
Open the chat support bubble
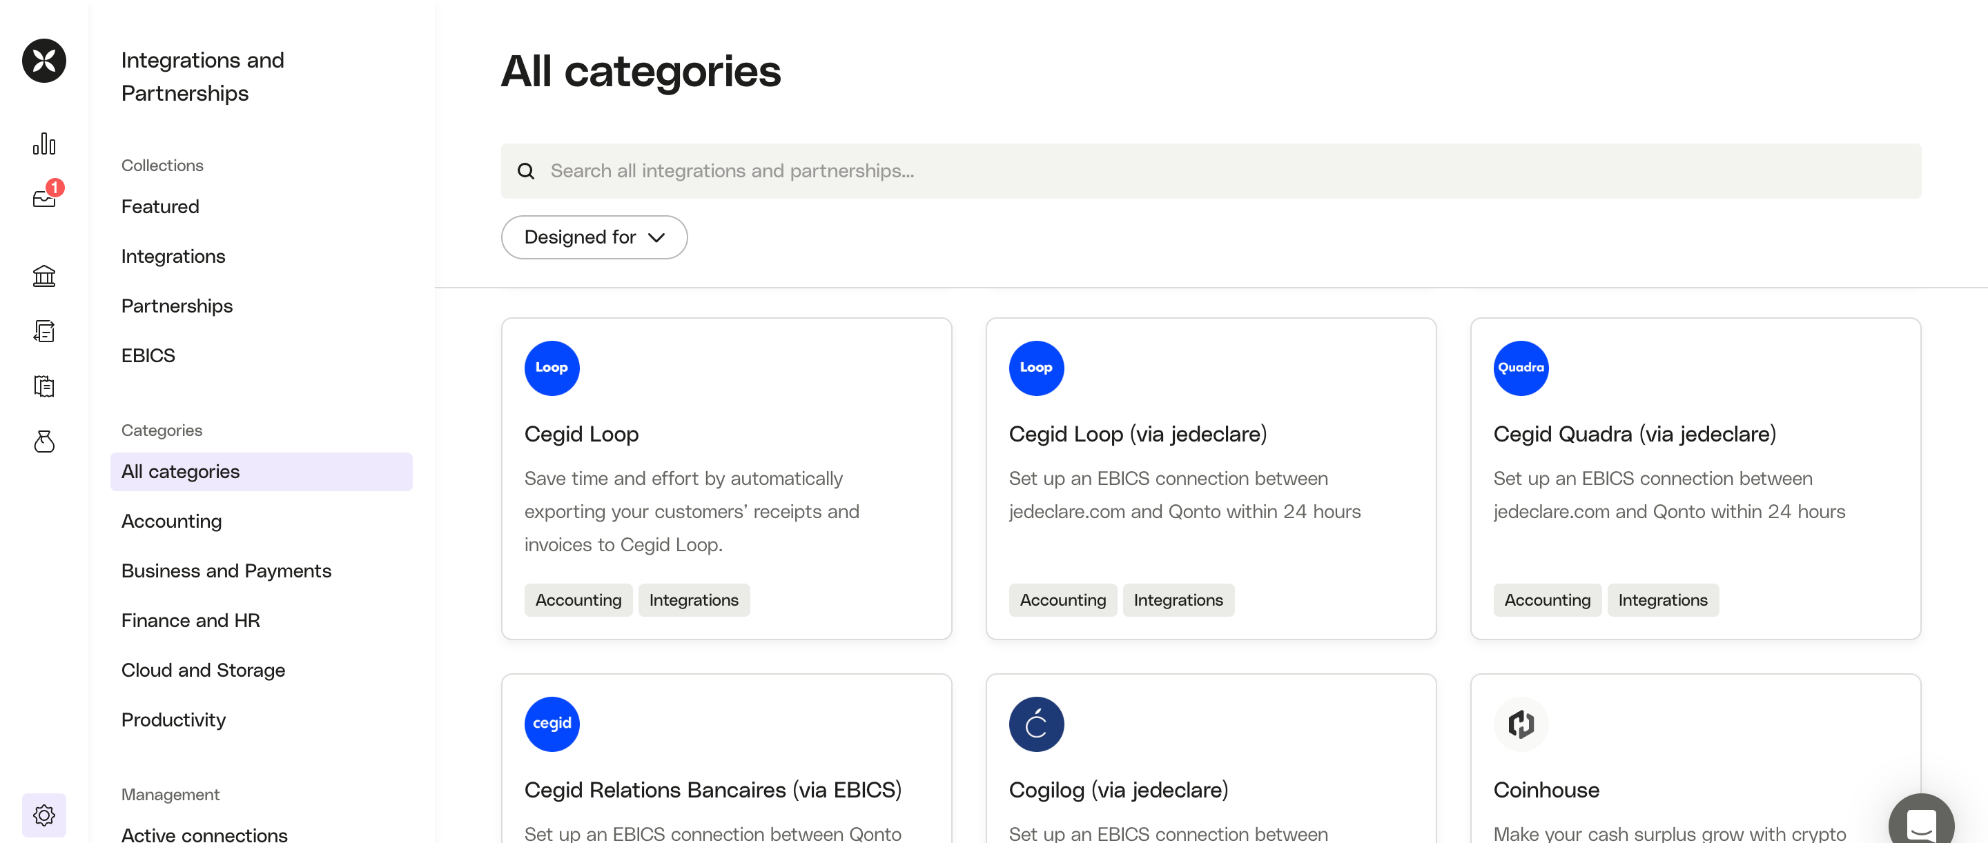click(x=1920, y=824)
